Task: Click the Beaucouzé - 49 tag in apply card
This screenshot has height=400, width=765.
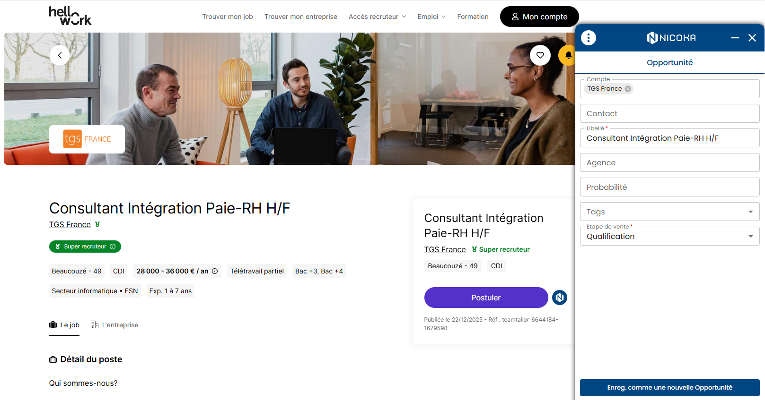Action: (453, 266)
